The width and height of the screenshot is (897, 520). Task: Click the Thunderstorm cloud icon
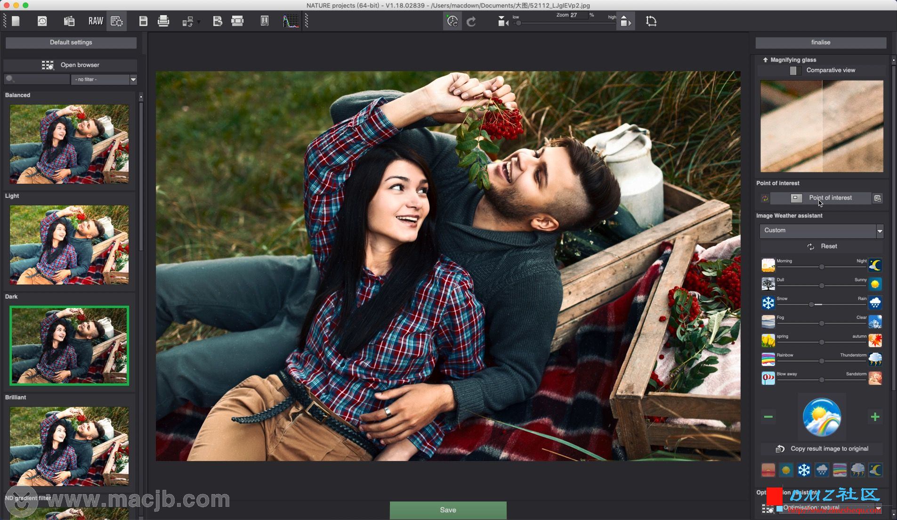[875, 359]
